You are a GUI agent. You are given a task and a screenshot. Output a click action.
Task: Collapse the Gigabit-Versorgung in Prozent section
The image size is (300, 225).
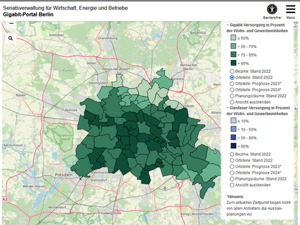click(x=257, y=28)
